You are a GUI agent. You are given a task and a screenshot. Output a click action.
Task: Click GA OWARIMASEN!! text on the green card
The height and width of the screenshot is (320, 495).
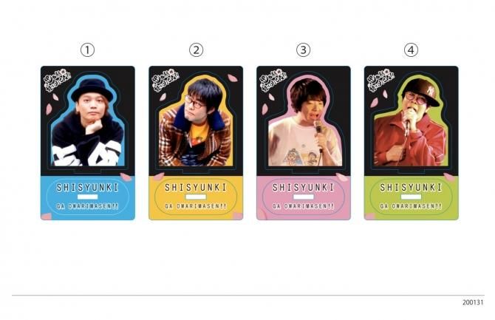pos(411,206)
